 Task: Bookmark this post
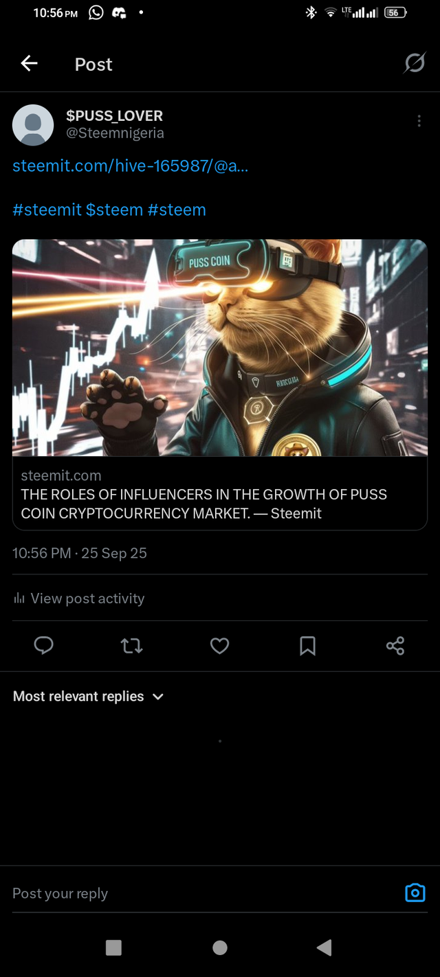pyautogui.click(x=307, y=645)
